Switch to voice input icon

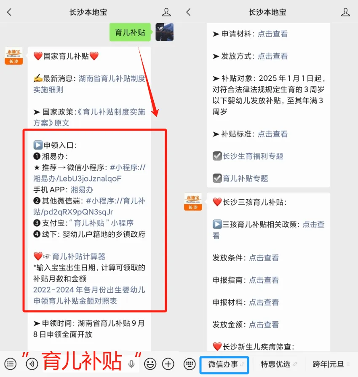click(32, 364)
